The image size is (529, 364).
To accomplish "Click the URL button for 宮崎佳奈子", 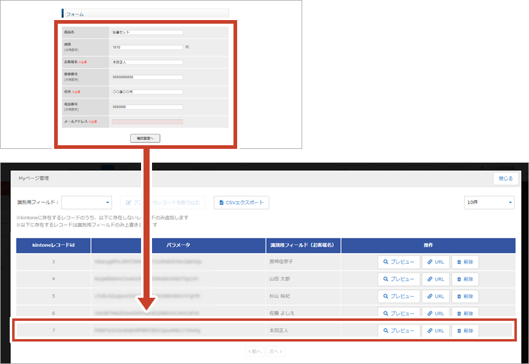I will (435, 262).
